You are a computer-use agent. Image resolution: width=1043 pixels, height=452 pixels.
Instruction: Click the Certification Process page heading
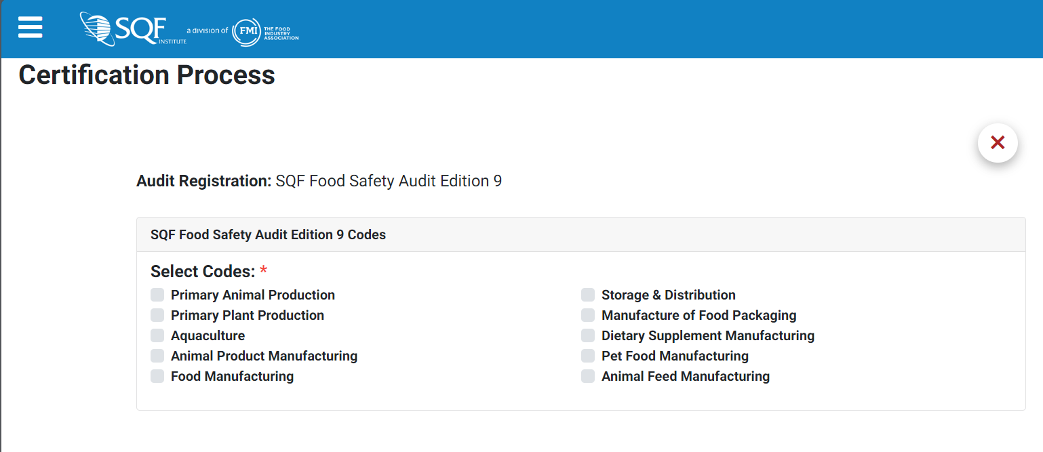[x=146, y=75]
